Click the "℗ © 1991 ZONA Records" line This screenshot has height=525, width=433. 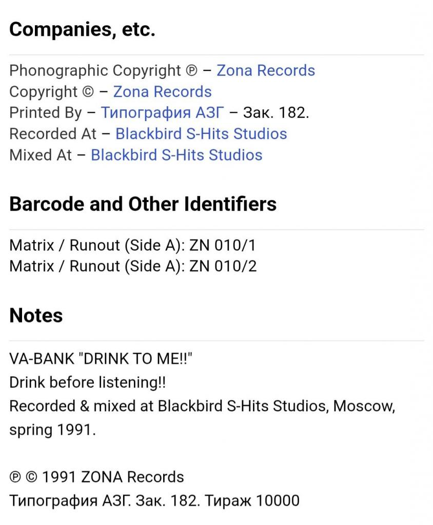click(96, 477)
